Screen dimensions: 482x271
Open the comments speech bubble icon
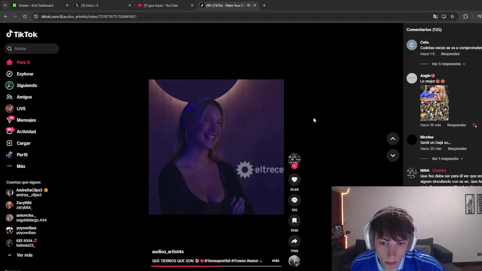[x=294, y=200]
